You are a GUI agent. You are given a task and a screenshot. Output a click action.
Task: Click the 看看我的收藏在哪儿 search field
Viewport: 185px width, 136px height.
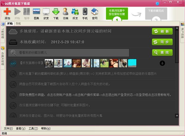click(69, 53)
